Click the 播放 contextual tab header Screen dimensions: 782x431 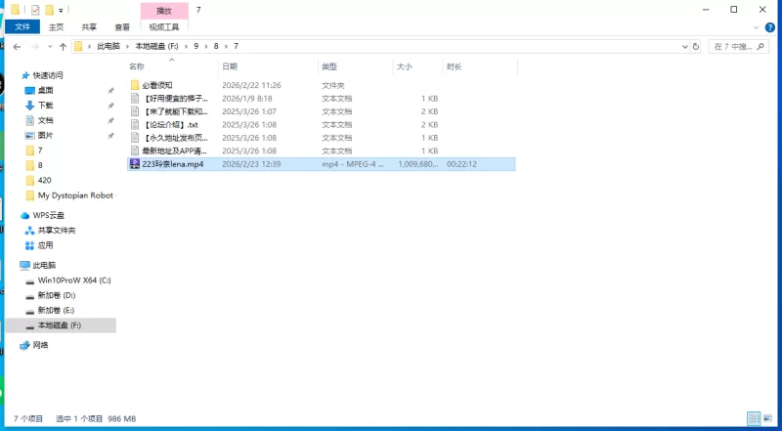tap(164, 11)
